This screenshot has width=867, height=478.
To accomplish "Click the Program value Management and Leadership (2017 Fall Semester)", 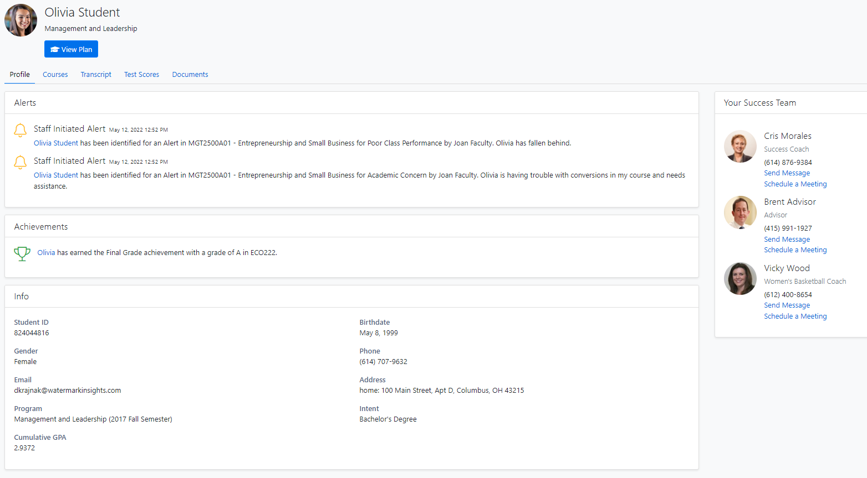I will 93,419.
